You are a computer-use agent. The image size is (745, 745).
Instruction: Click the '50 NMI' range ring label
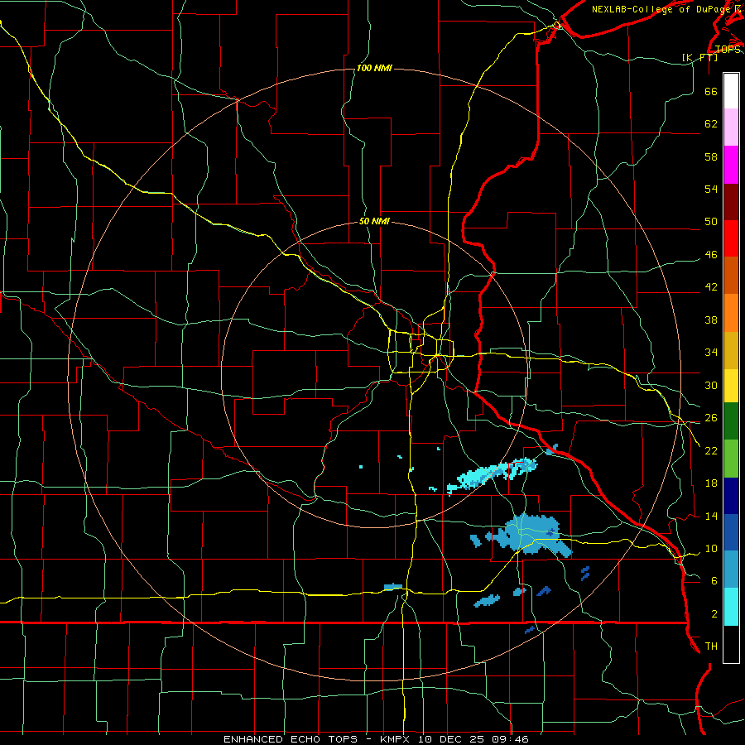[374, 221]
